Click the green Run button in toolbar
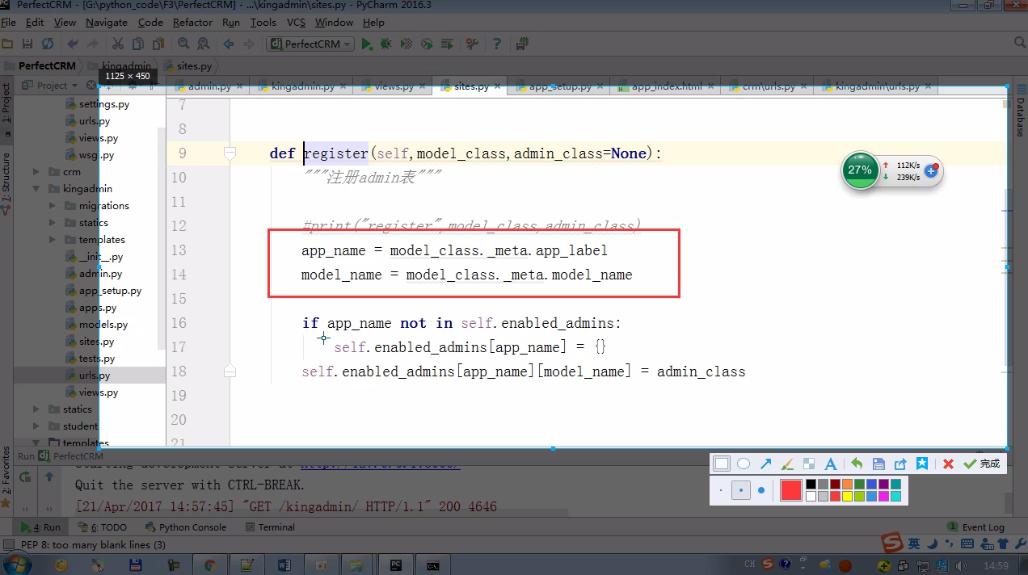The image size is (1028, 575). [x=368, y=44]
